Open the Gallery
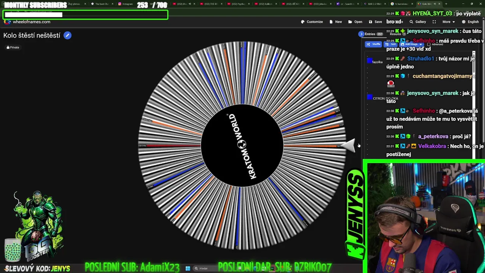Screen dimensions: 485x273 (x=418, y=22)
